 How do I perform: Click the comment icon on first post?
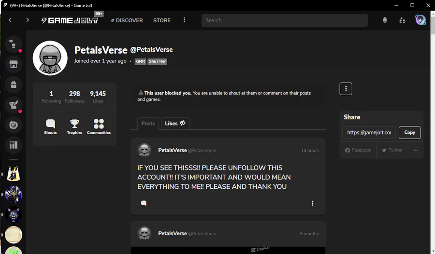click(x=144, y=203)
